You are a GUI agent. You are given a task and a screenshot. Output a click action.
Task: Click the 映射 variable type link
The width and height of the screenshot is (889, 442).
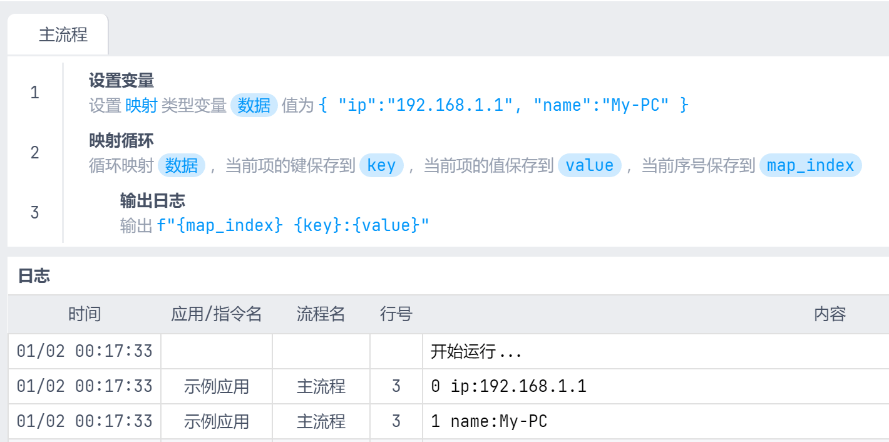click(x=141, y=105)
